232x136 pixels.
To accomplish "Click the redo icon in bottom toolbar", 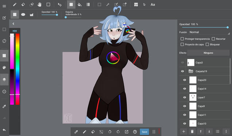I will [x=118, y=132].
